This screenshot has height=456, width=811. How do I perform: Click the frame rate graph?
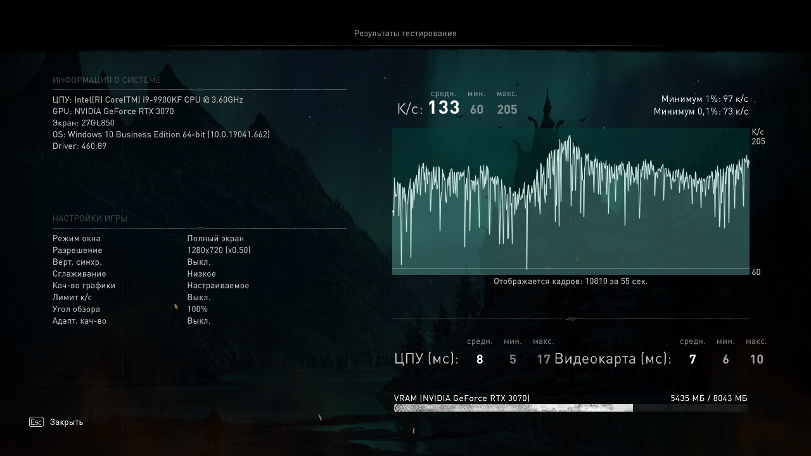tap(571, 201)
